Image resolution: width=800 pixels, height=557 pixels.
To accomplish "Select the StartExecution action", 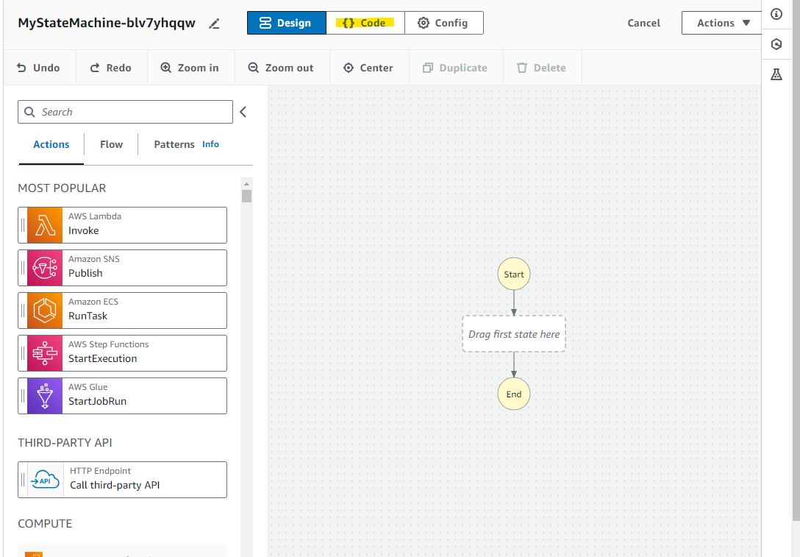I will pos(123,353).
